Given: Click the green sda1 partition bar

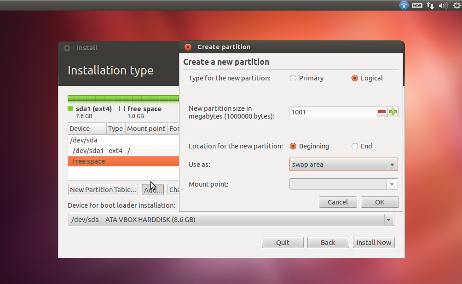Looking at the screenshot, I should click(123, 98).
